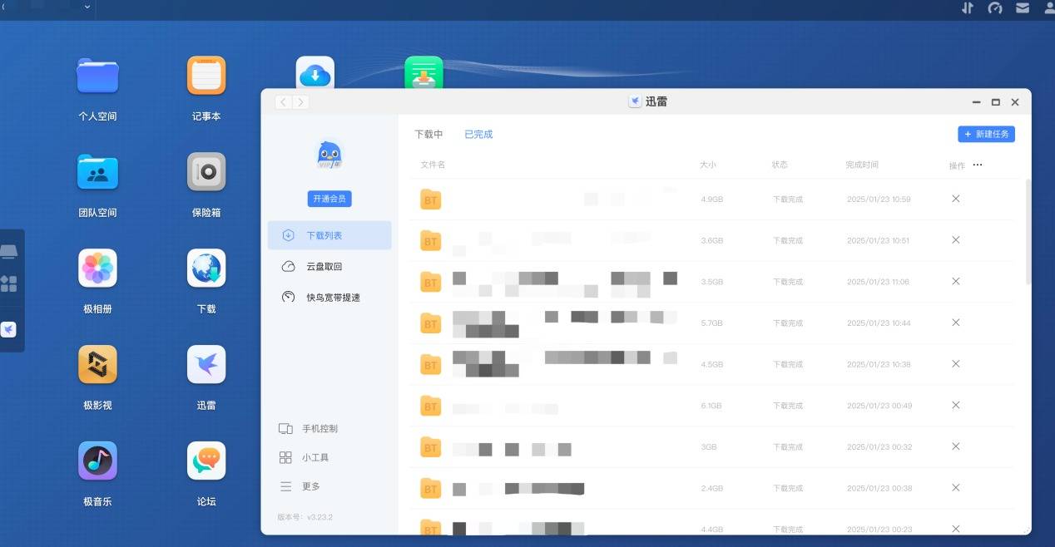
Task: Launch the 极音乐 music app
Action: pyautogui.click(x=97, y=461)
